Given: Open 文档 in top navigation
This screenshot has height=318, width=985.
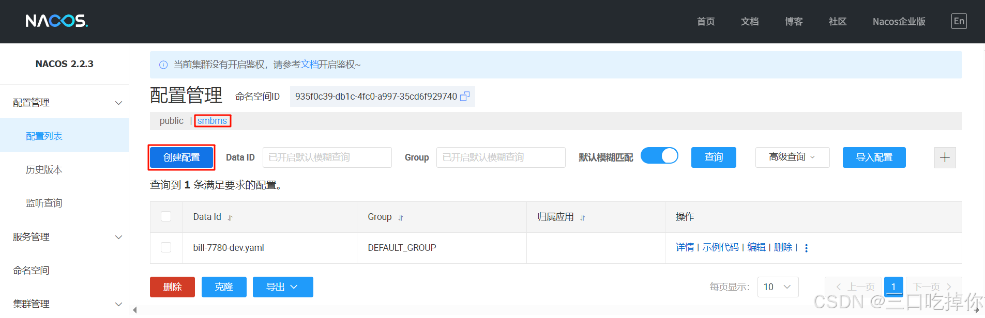Looking at the screenshot, I should click(750, 21).
